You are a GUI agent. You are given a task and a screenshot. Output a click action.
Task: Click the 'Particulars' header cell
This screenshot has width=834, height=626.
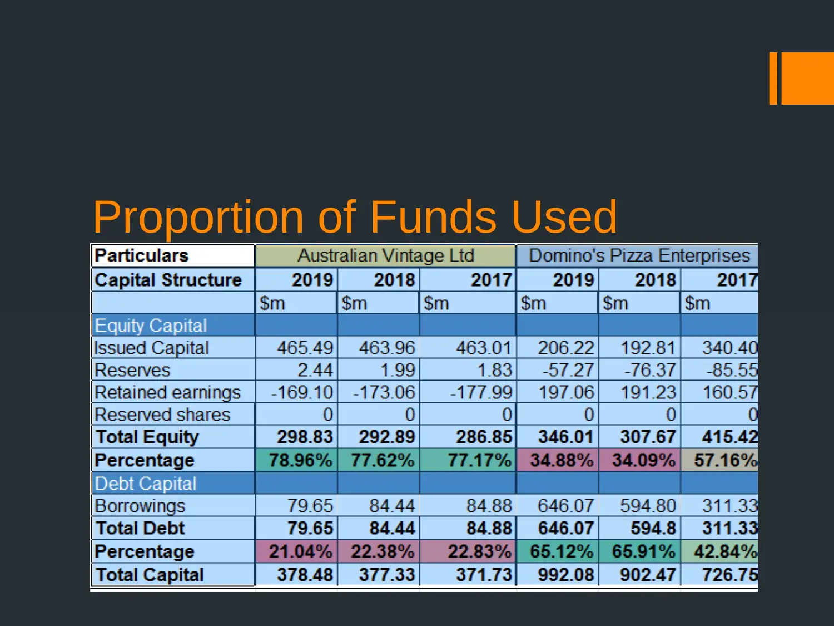173,255
